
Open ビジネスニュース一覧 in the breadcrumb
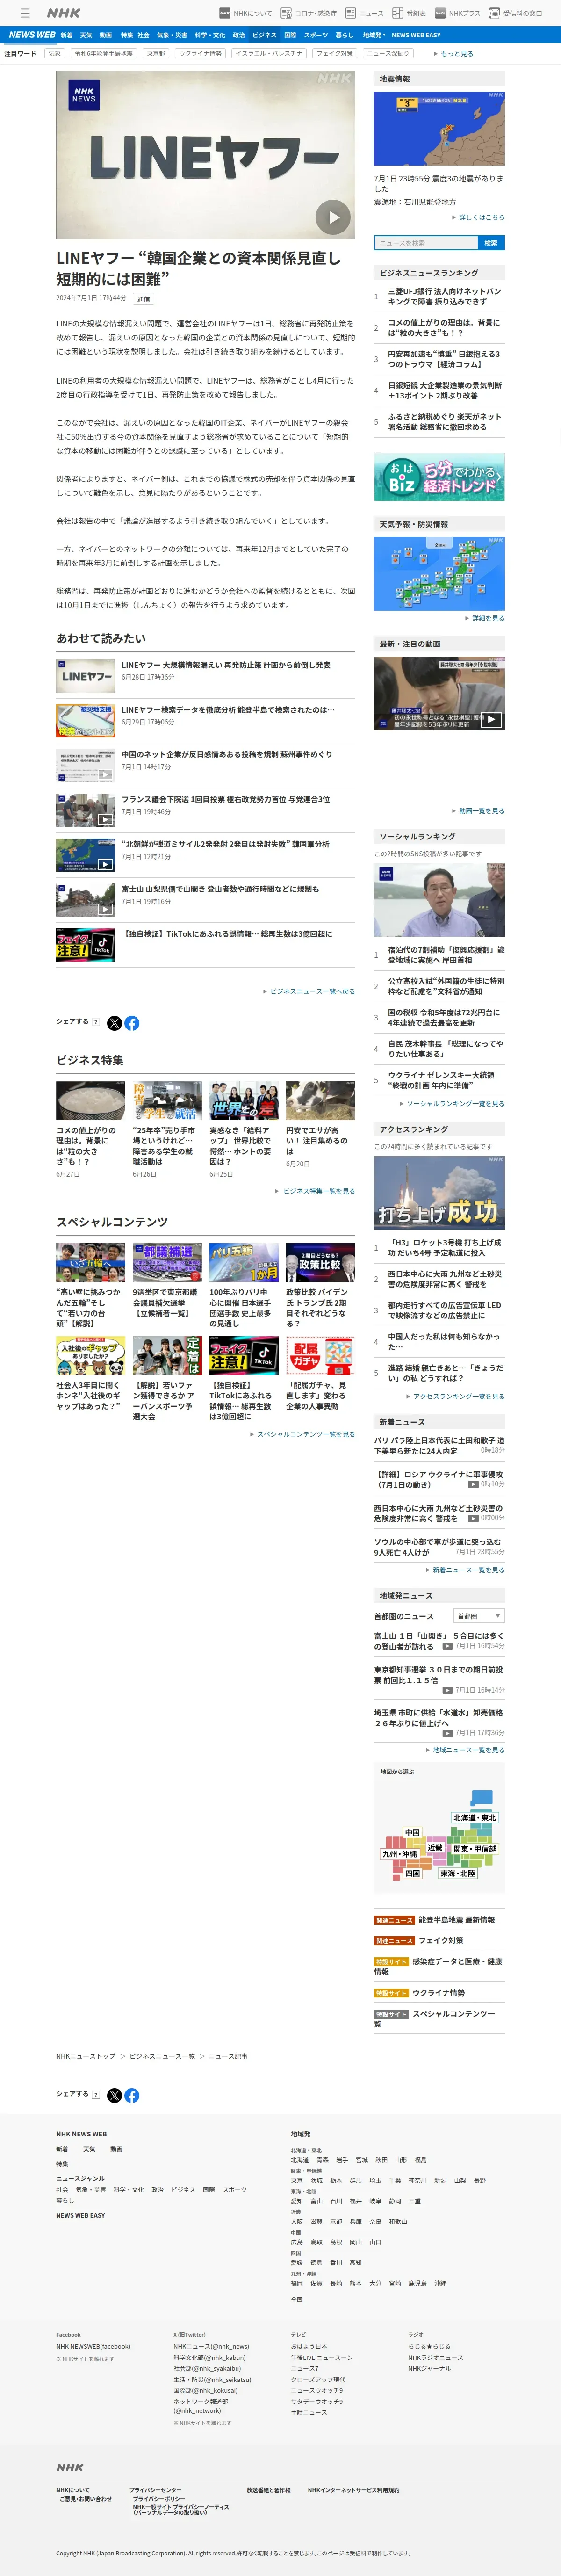162,2056
